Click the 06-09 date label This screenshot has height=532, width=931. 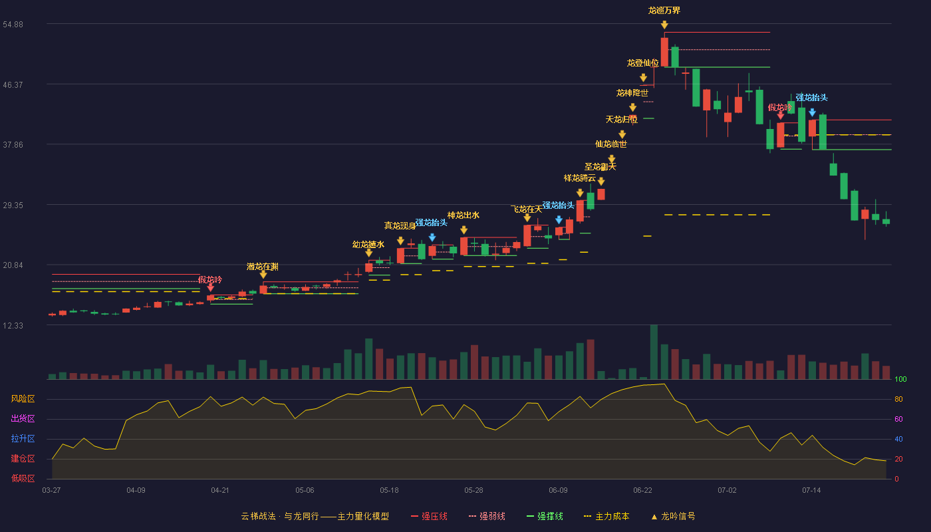pos(559,490)
